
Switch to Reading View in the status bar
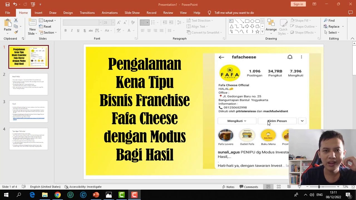click(x=289, y=187)
